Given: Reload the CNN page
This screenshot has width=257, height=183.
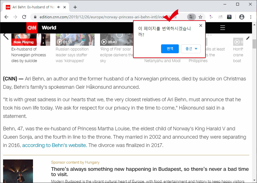Looking at the screenshot, I should [24, 17].
